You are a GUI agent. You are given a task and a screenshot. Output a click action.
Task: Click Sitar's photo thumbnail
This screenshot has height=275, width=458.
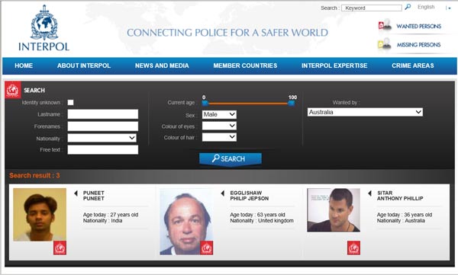click(x=334, y=210)
